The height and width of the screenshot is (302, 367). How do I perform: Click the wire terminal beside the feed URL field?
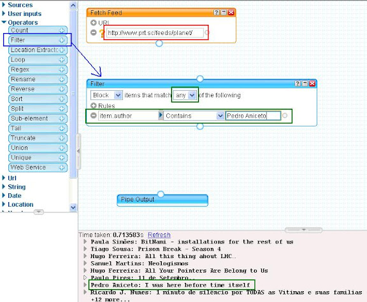[206, 32]
